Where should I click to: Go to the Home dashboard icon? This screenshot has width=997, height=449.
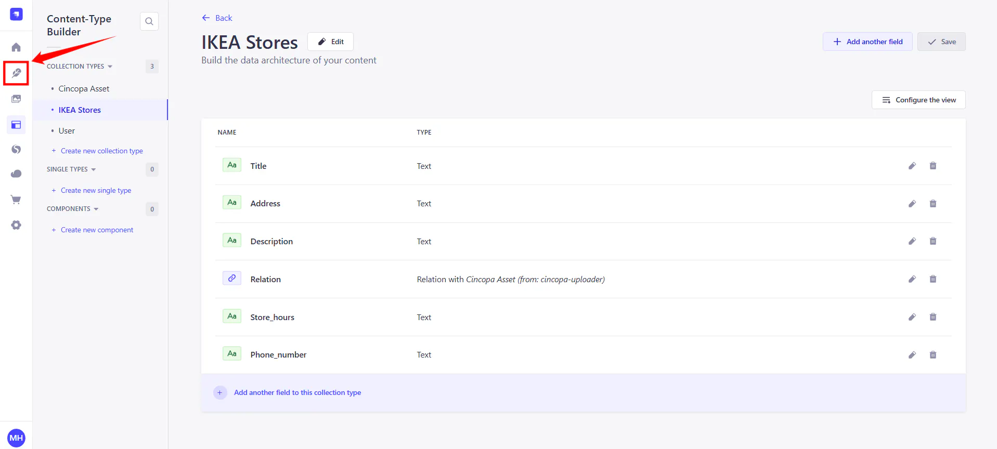16,47
